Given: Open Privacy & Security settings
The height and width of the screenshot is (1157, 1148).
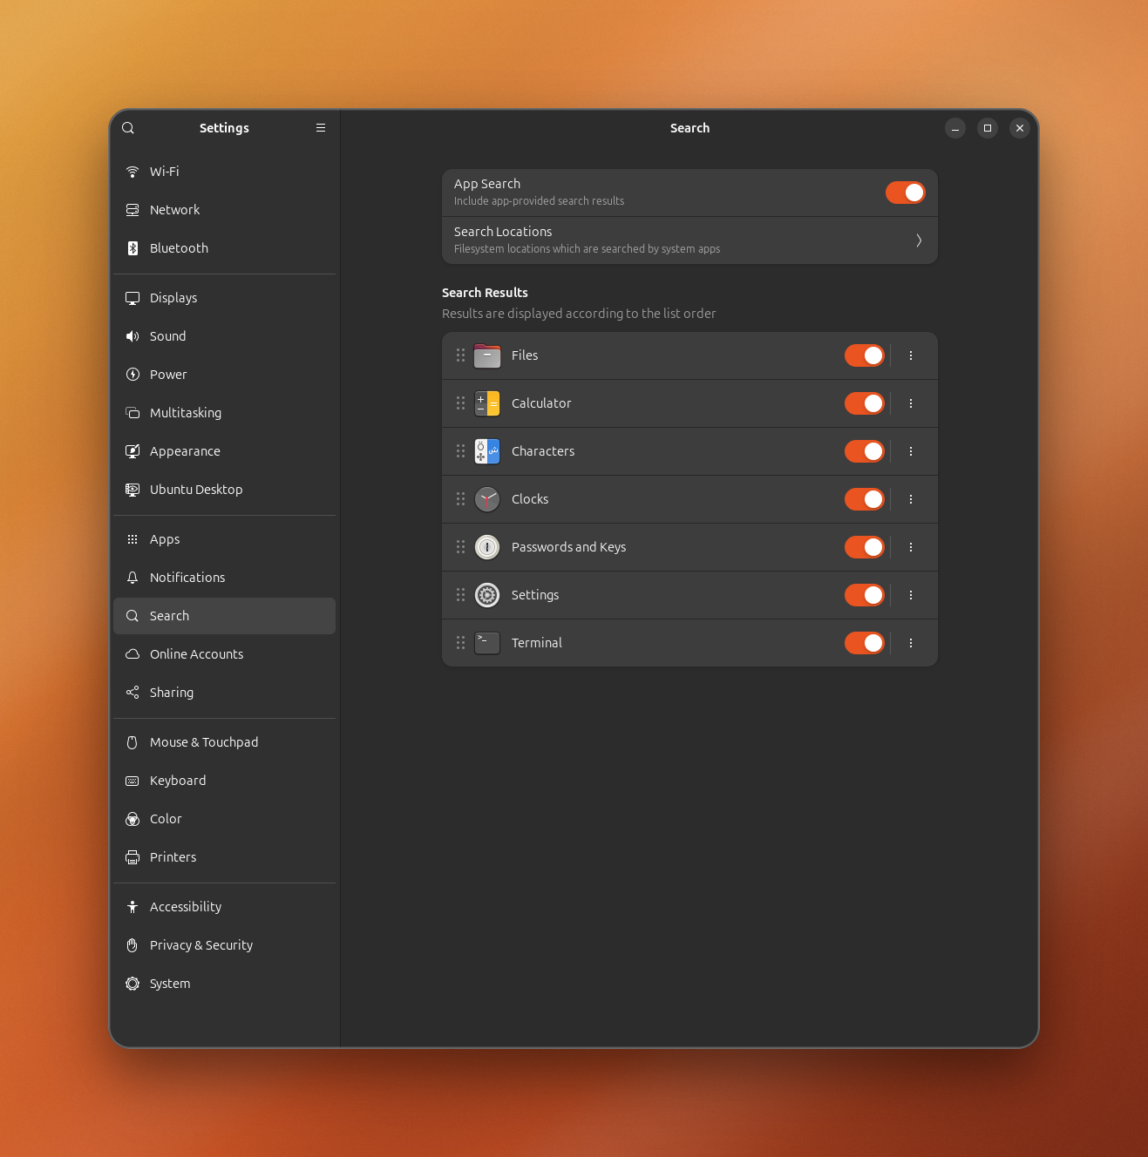Looking at the screenshot, I should [x=224, y=945].
